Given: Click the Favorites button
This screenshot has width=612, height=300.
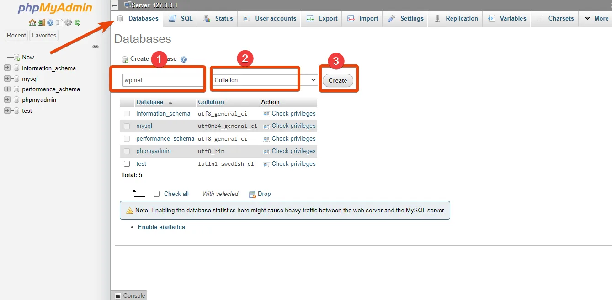Looking at the screenshot, I should coord(44,36).
